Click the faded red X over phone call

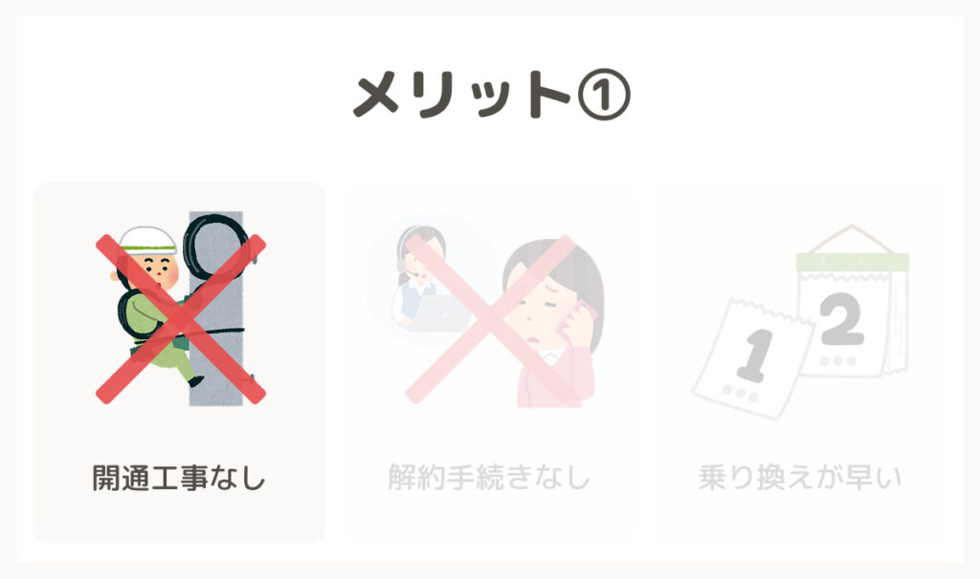tap(491, 319)
